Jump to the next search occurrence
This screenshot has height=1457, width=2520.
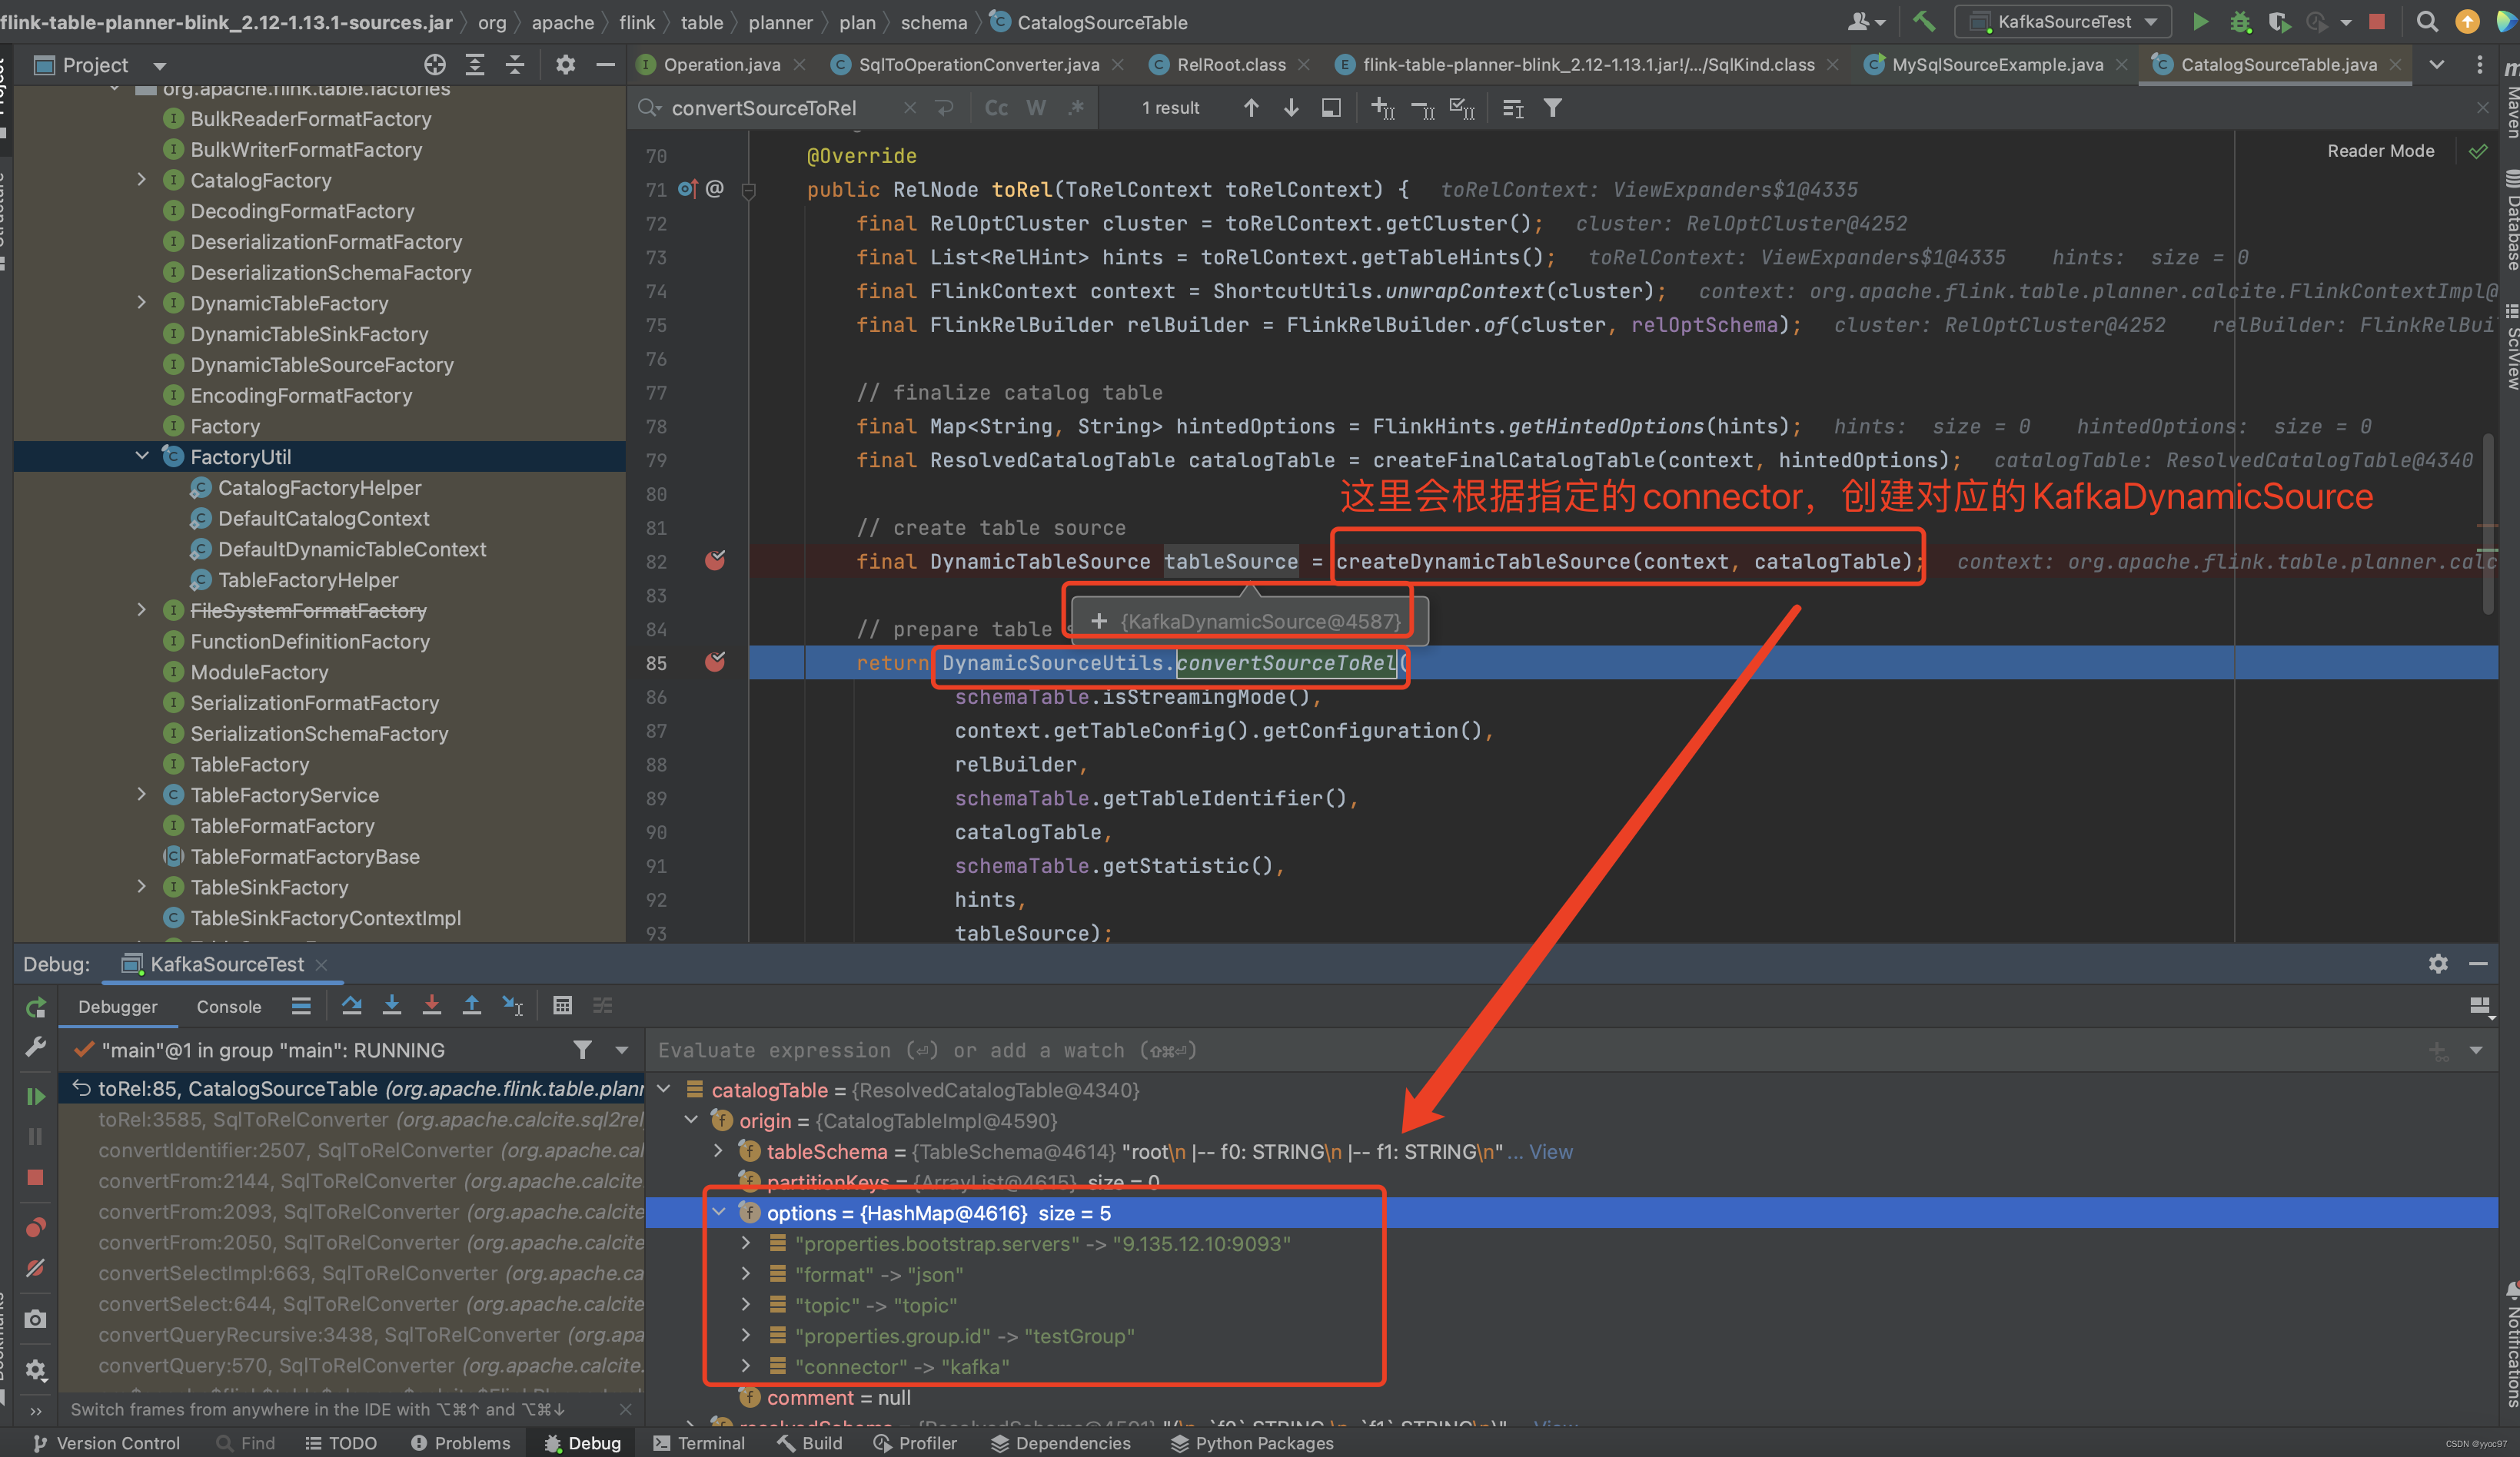point(1291,108)
